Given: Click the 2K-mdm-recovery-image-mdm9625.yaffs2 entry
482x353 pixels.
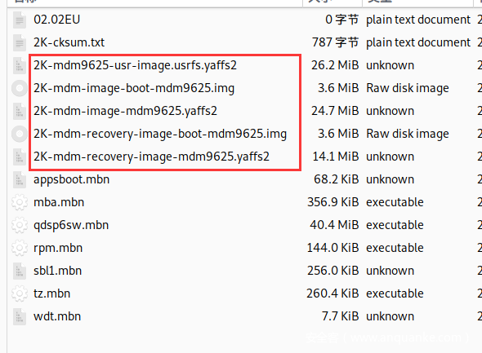Looking at the screenshot, I should pos(152,157).
